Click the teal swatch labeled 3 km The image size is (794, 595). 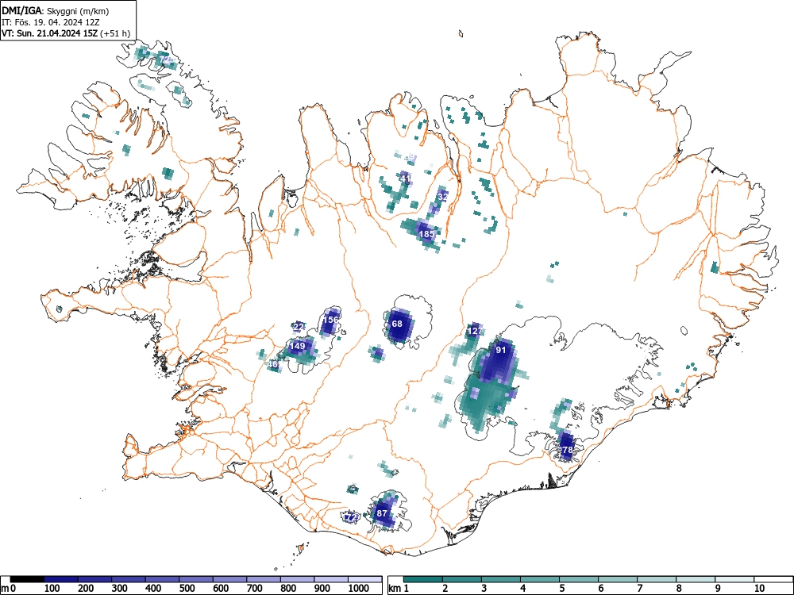[501, 579]
